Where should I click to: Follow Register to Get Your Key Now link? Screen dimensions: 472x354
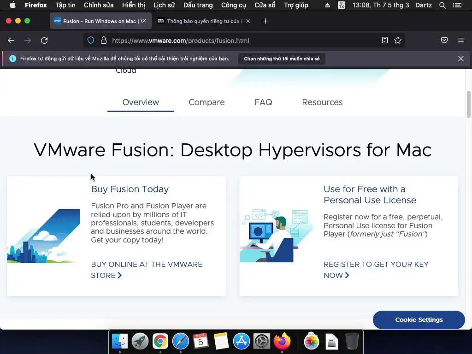click(376, 270)
